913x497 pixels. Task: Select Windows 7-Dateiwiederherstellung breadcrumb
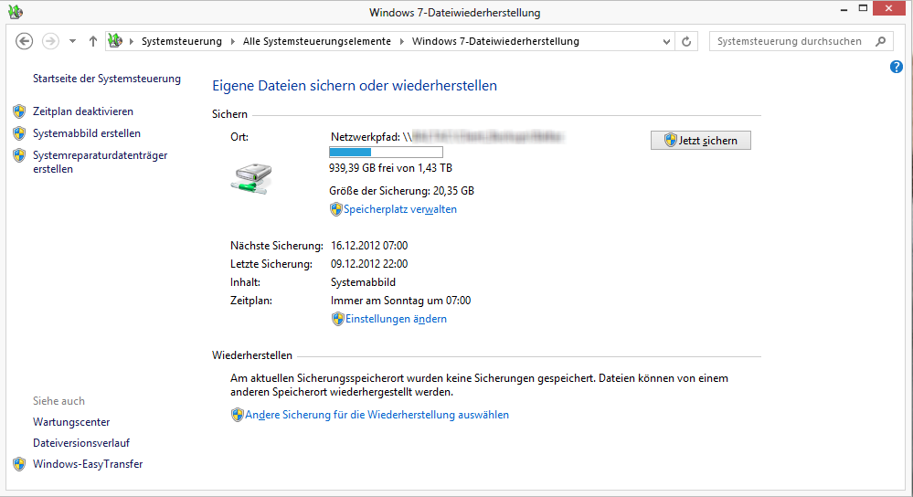pyautogui.click(x=495, y=41)
